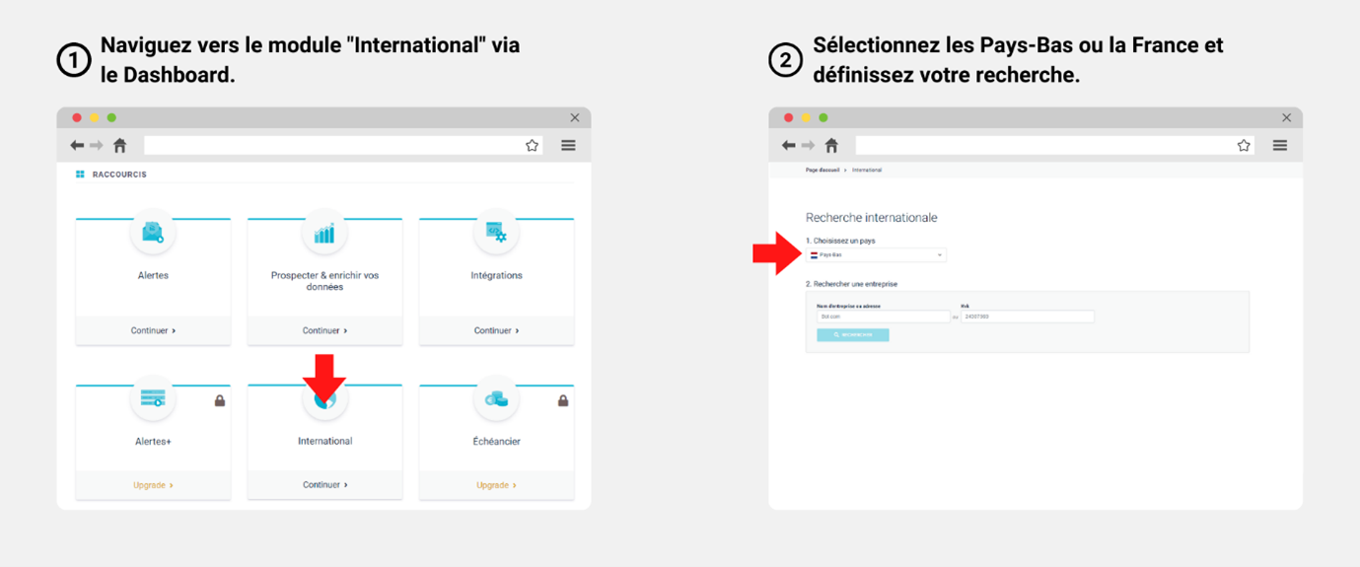Viewport: 1360px width, 567px height.
Task: Click the Alertes+ card icon
Action: (x=153, y=398)
